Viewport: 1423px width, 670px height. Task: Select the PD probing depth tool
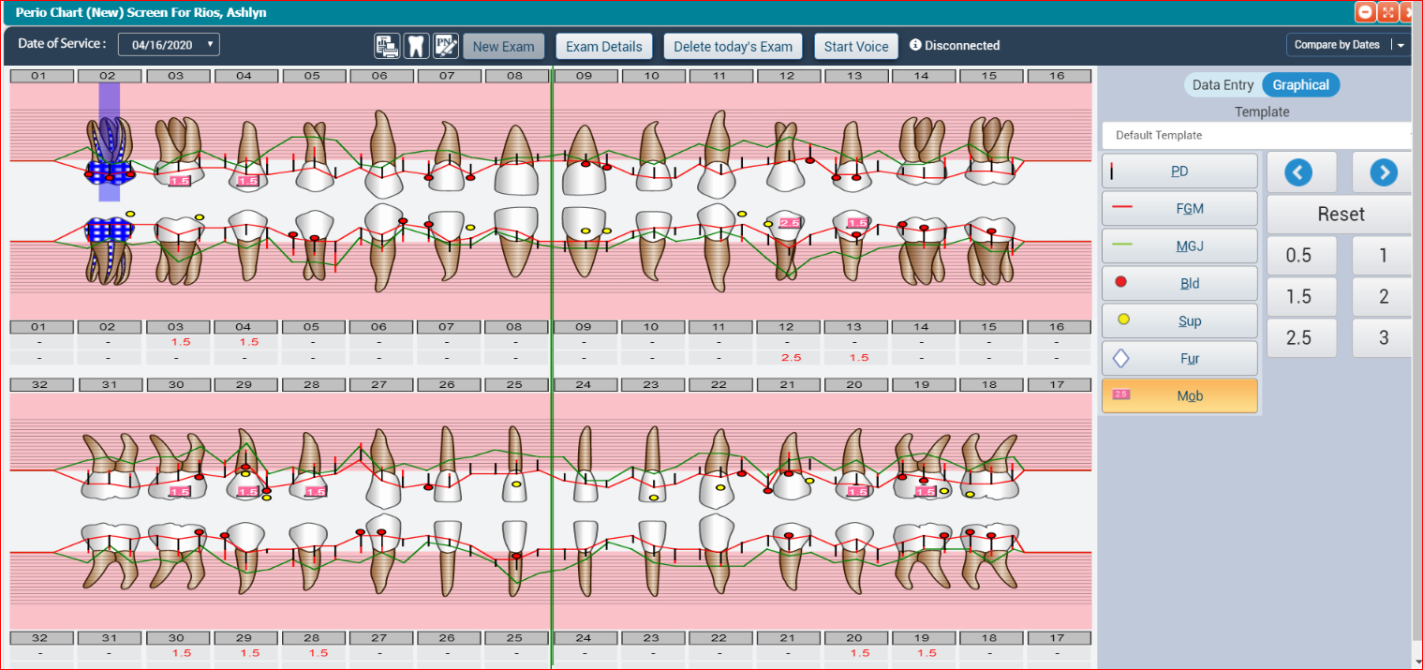coord(1179,171)
